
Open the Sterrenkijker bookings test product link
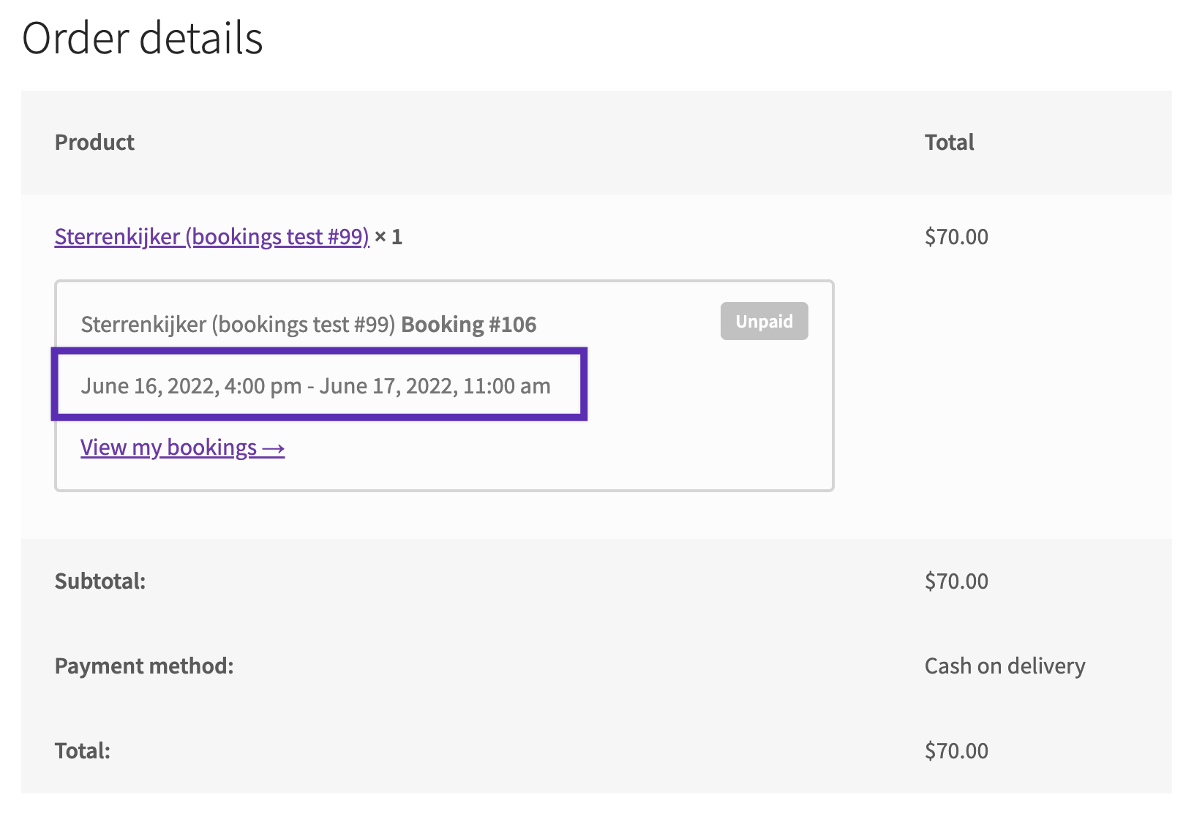click(211, 236)
